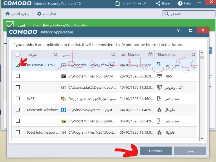Click the Share icon in title bar
The image size is (216, 162).
[x=158, y=3]
